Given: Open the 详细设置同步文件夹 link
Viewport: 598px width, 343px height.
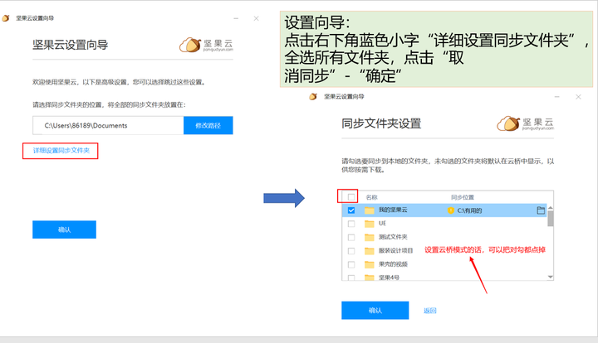Looking at the screenshot, I should pos(61,151).
